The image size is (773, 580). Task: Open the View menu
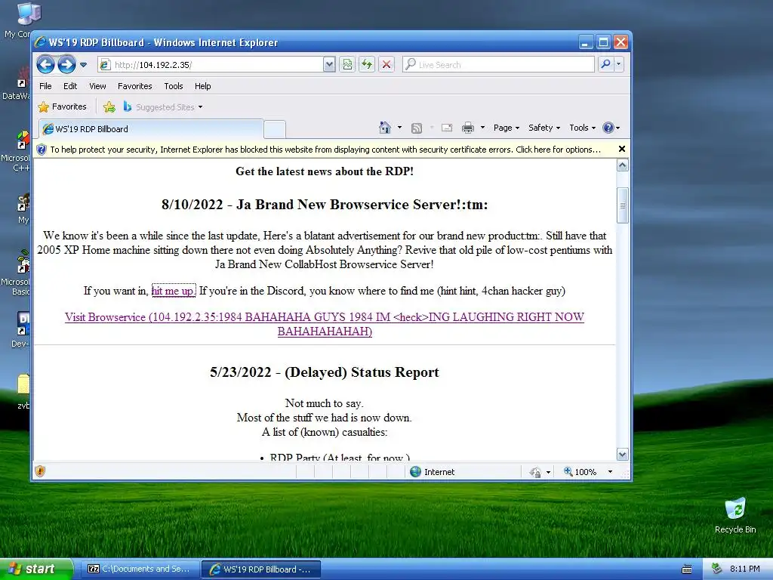[97, 86]
